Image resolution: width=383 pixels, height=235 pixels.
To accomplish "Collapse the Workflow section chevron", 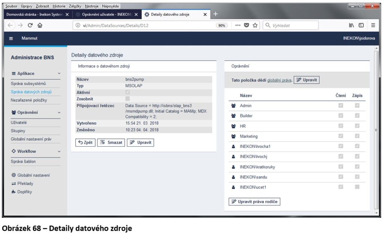I will 59,152.
